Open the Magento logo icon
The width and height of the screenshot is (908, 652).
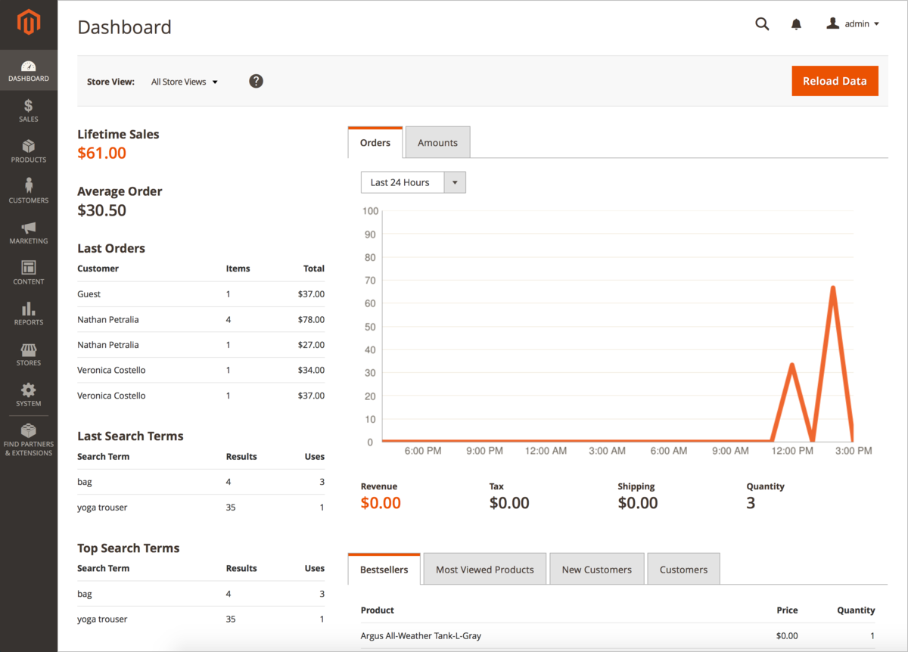click(x=28, y=23)
